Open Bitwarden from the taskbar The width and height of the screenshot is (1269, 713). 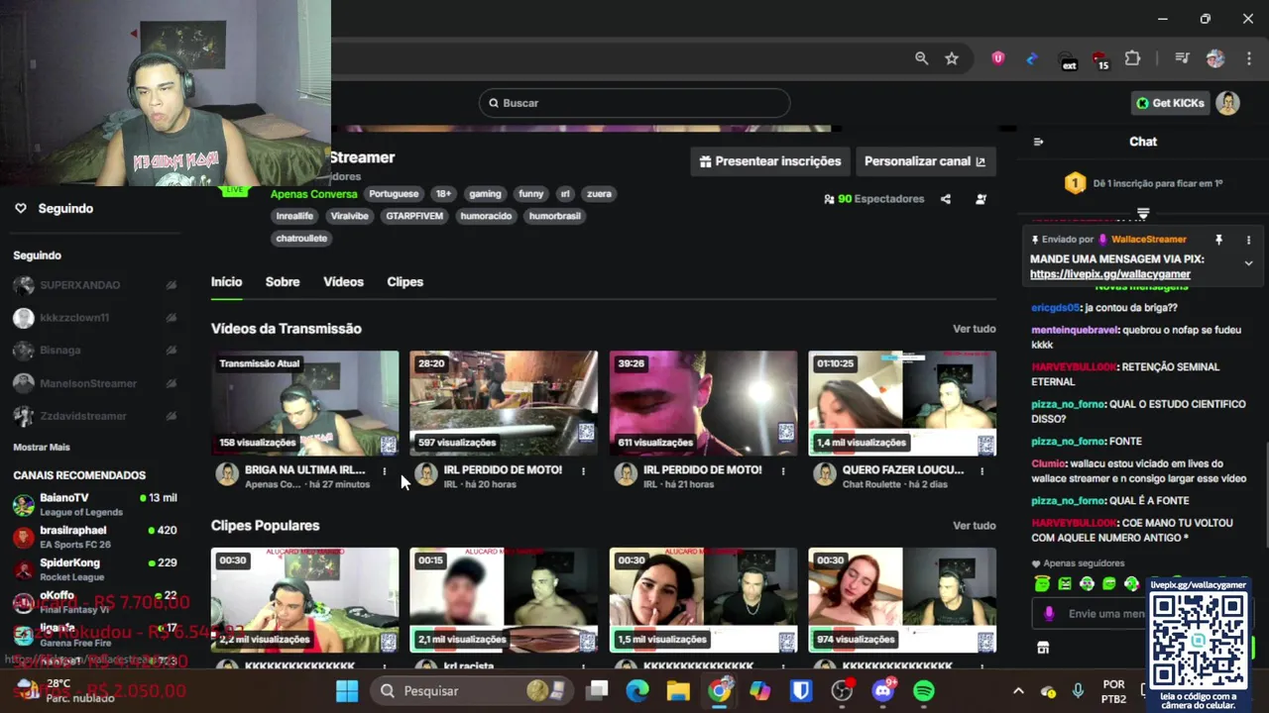coord(801,691)
